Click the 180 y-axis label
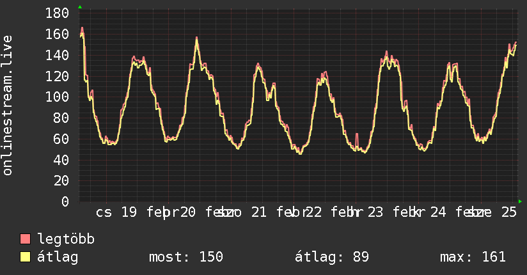Screen dimensions: 527x275 tap(58, 13)
